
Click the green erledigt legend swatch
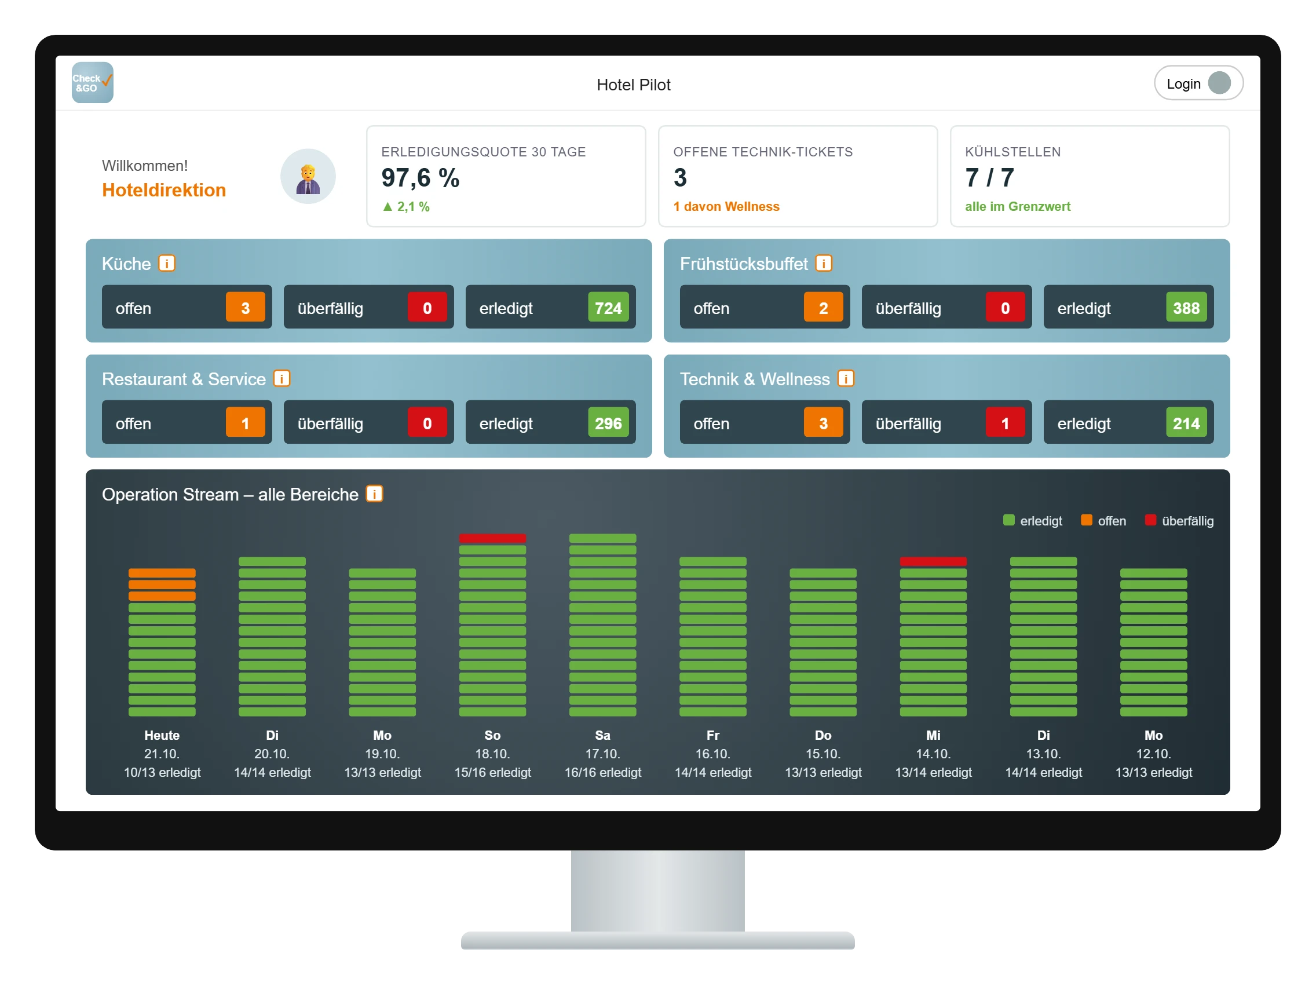1008,520
